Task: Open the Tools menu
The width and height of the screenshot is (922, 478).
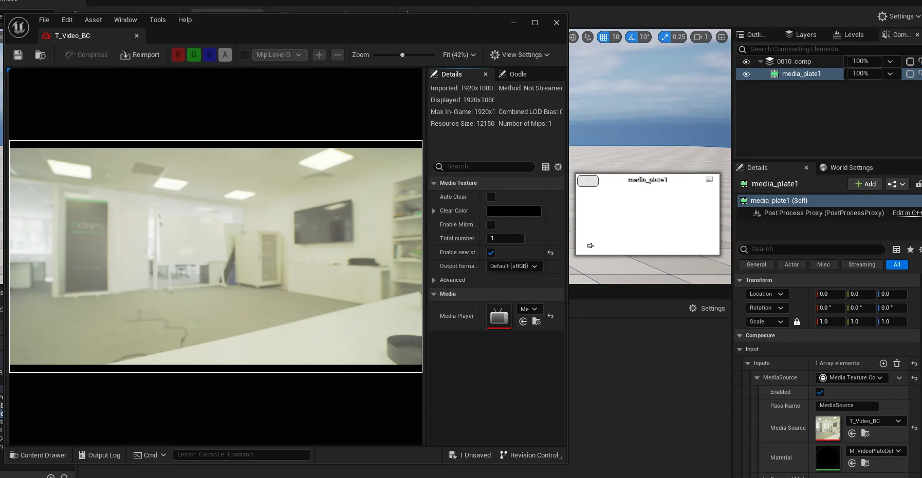Action: point(158,20)
